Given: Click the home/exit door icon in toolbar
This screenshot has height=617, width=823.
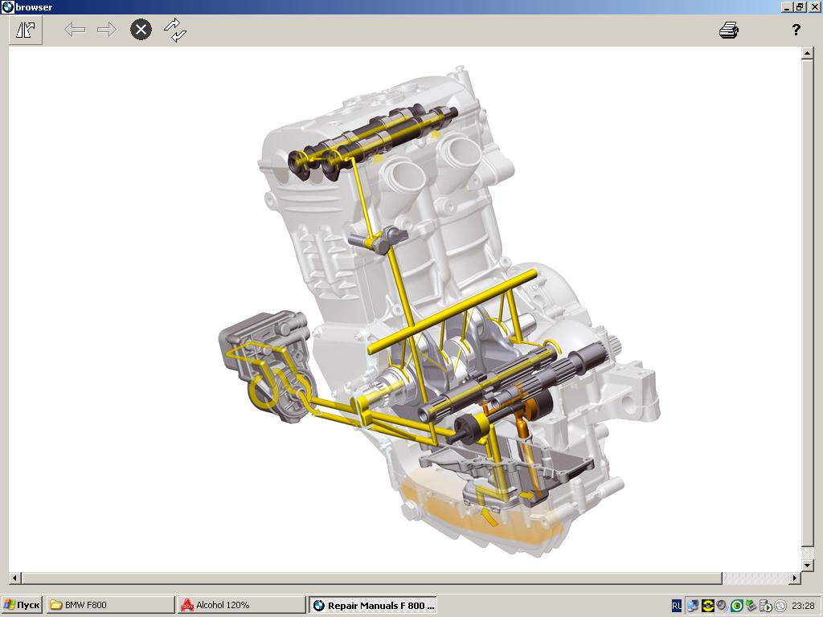Looking at the screenshot, I should 25,30.
